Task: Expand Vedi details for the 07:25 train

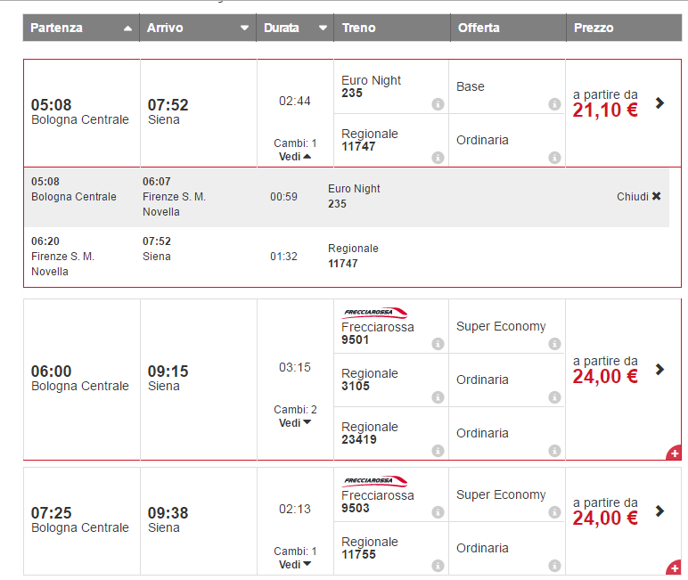Action: [x=295, y=564]
